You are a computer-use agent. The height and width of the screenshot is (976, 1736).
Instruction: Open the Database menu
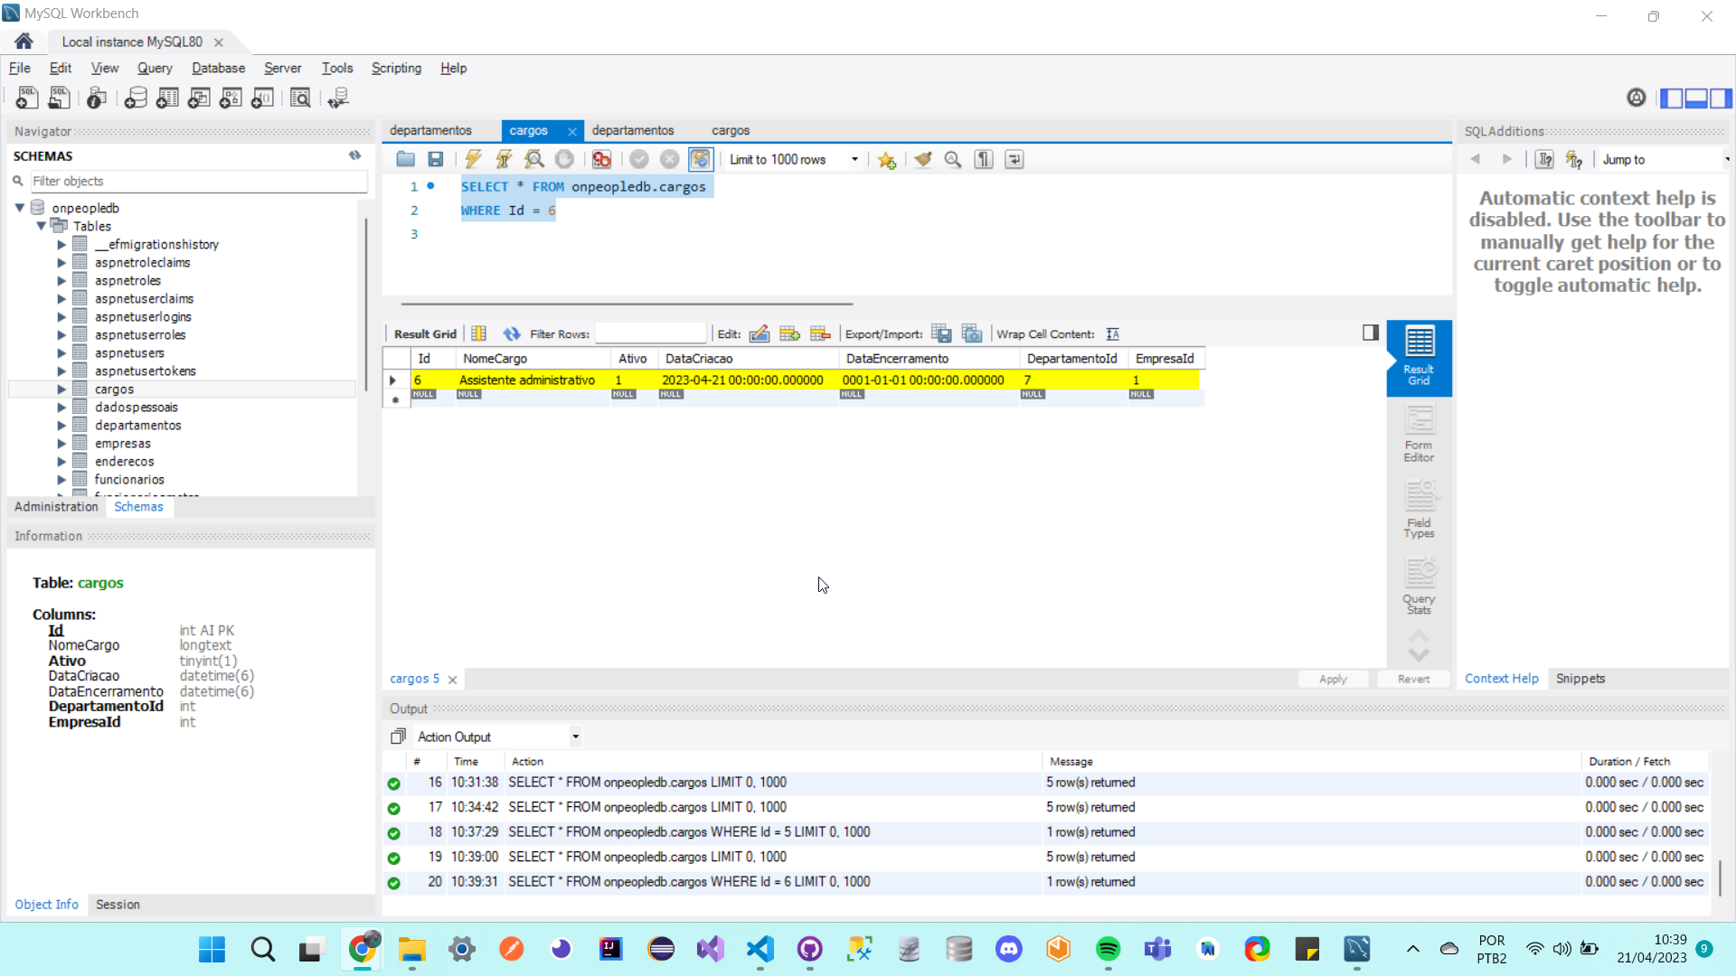click(x=218, y=68)
